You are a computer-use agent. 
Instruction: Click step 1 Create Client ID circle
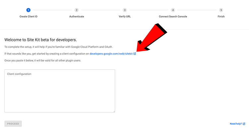[x=29, y=10]
